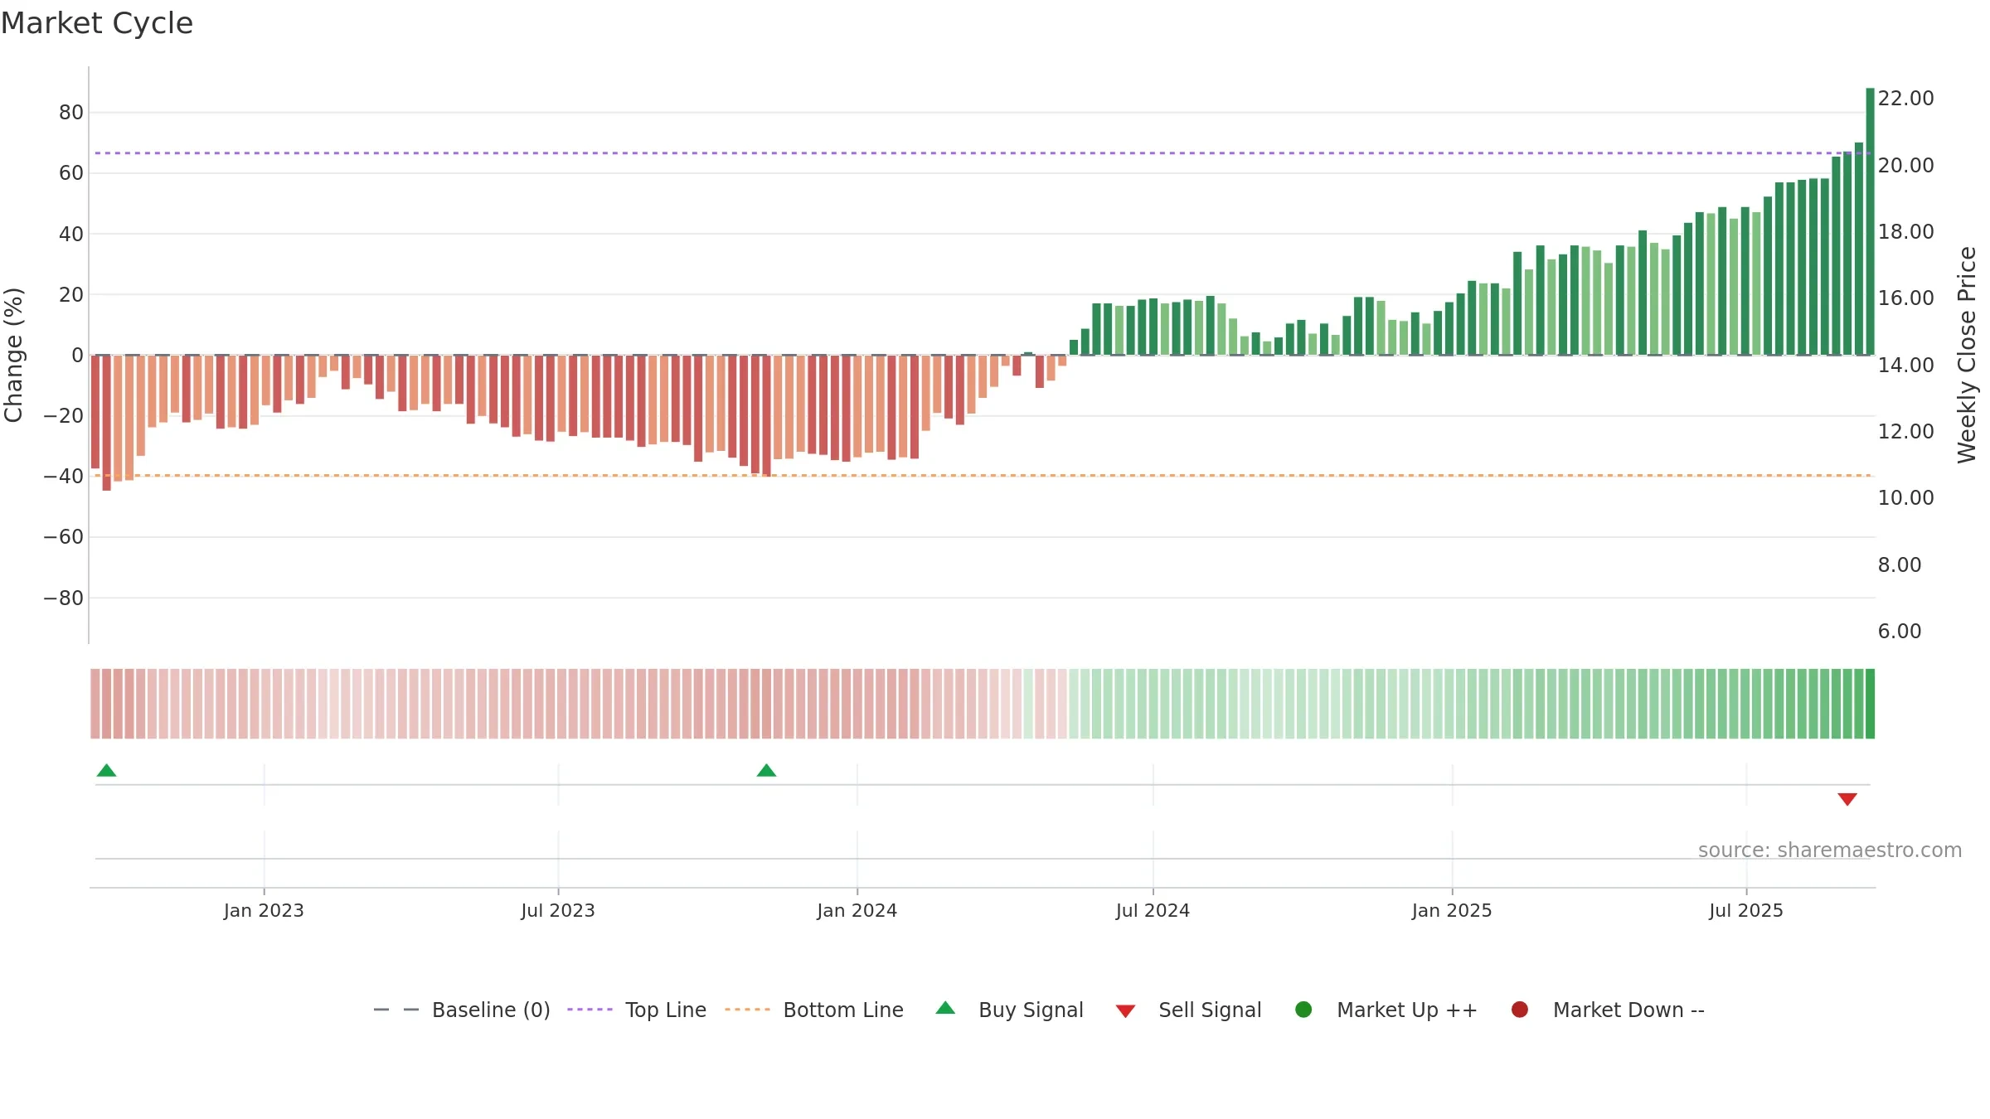1990x1119 pixels.
Task: Click the 6.00 price axis label
Action: pos(1900,631)
